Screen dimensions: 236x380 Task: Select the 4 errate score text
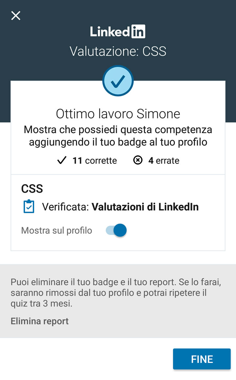pos(164,161)
